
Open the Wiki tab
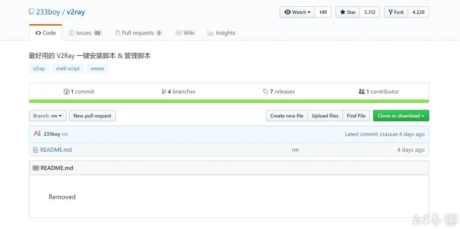pos(185,33)
